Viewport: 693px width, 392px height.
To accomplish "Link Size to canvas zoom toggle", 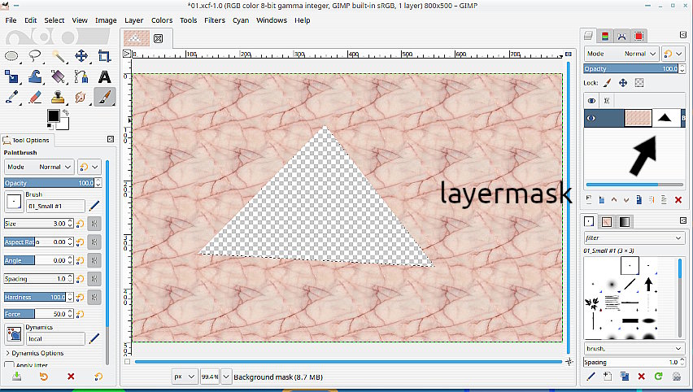I will (94, 224).
